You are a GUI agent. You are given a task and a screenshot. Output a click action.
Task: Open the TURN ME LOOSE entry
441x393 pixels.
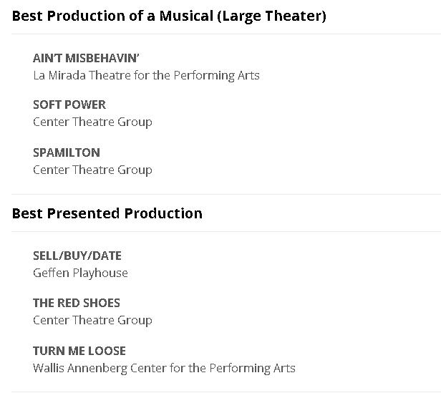(79, 351)
